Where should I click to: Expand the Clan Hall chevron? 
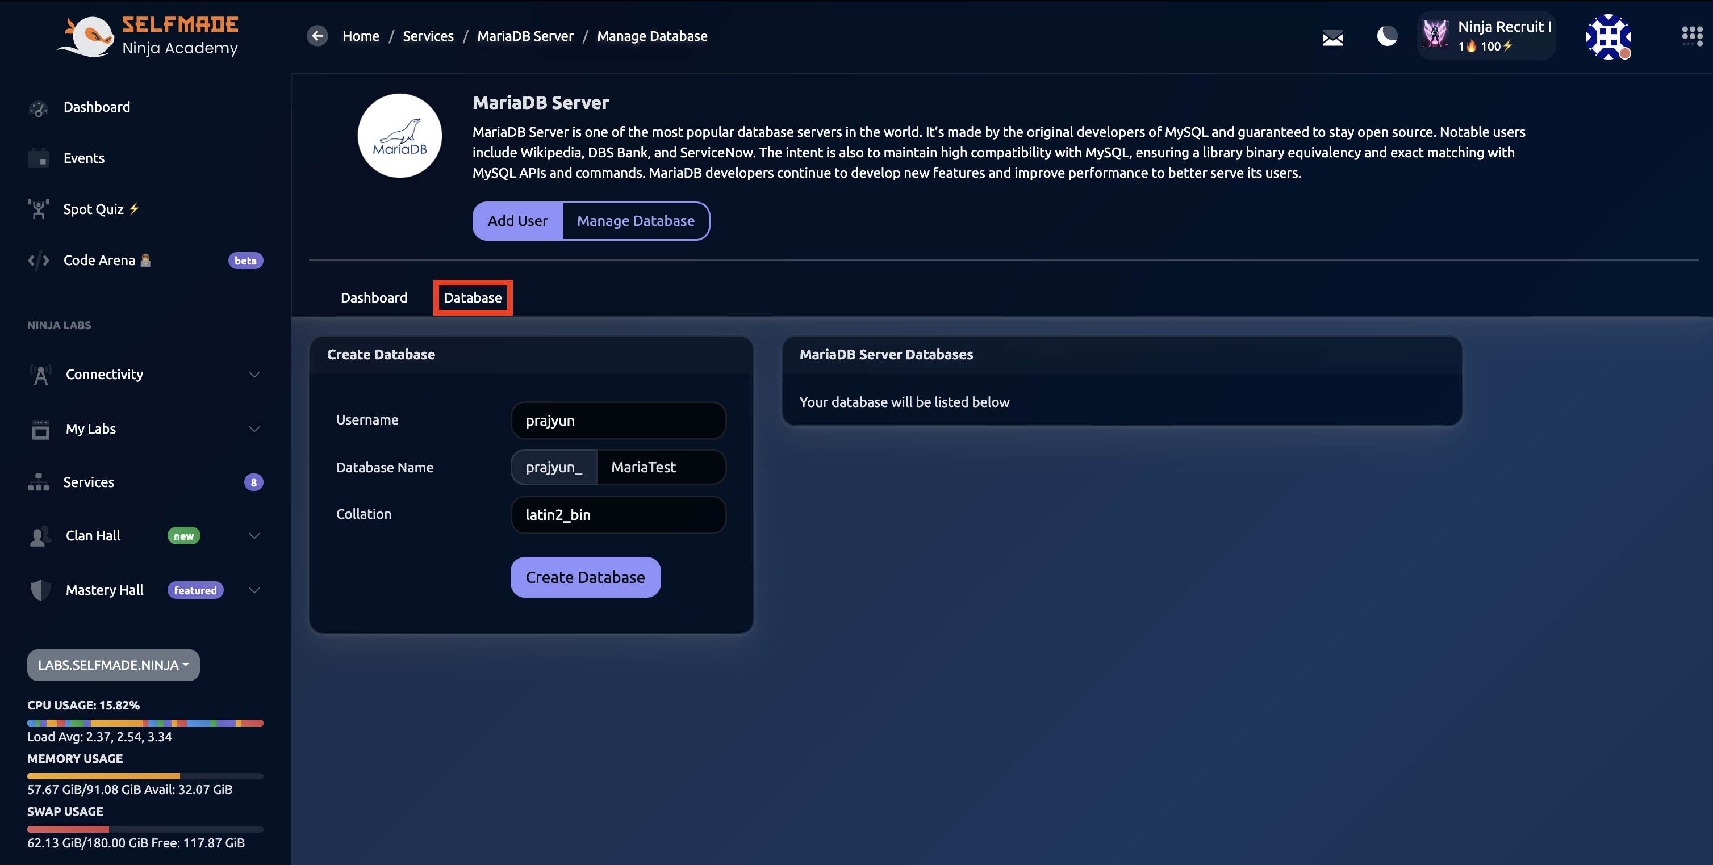click(x=254, y=536)
